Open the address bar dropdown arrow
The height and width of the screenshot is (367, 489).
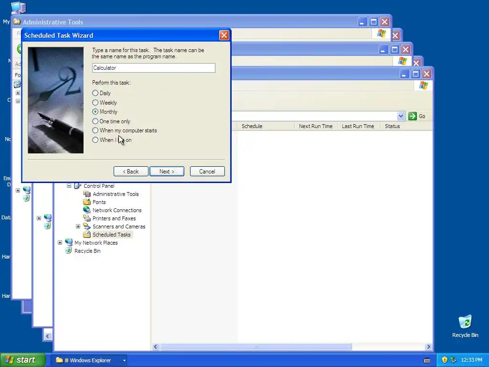pos(401,116)
